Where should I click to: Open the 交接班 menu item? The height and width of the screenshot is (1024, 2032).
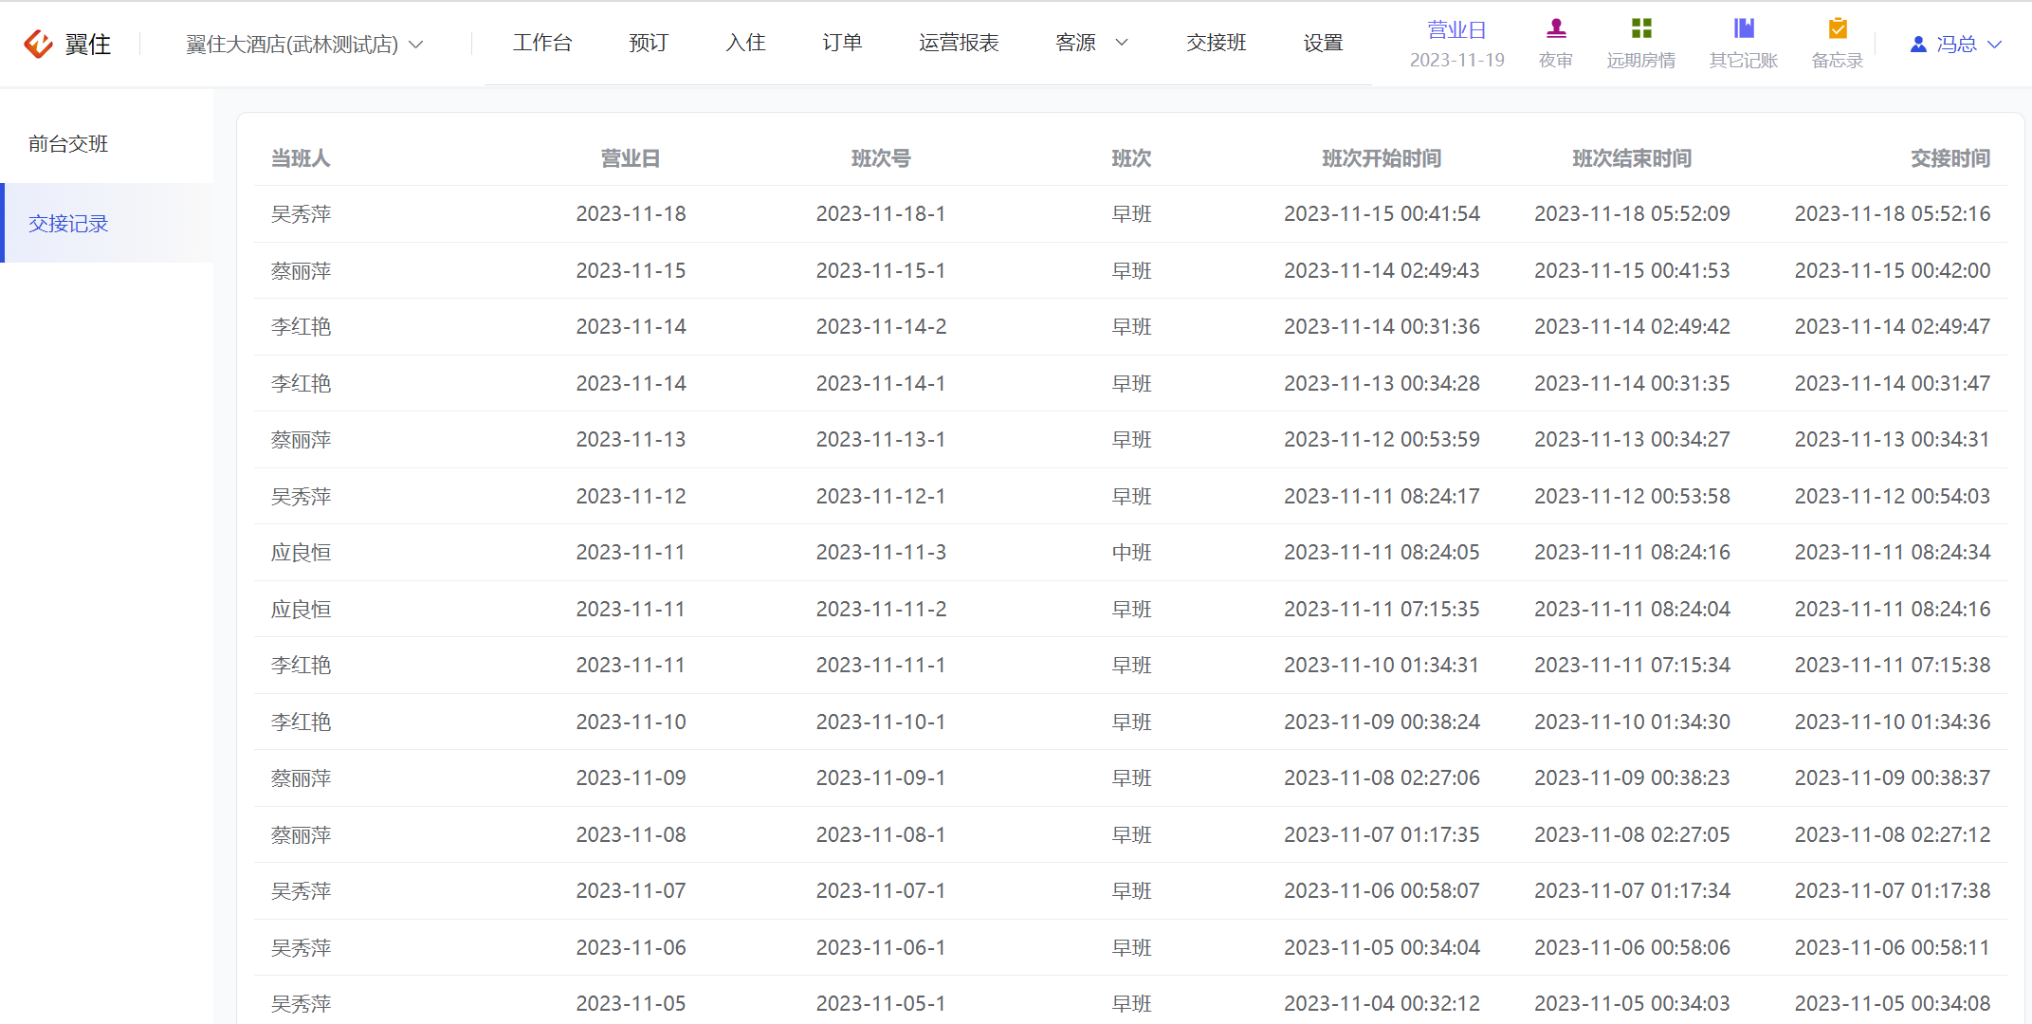pos(1217,43)
